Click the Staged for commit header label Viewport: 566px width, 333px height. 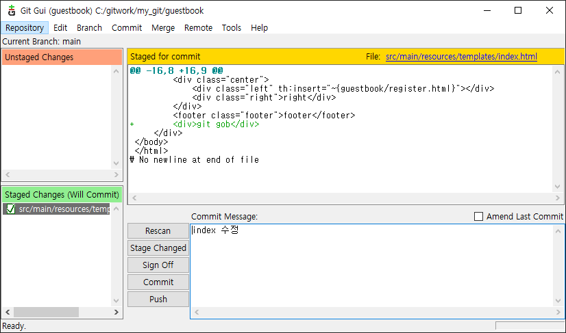(x=165, y=57)
